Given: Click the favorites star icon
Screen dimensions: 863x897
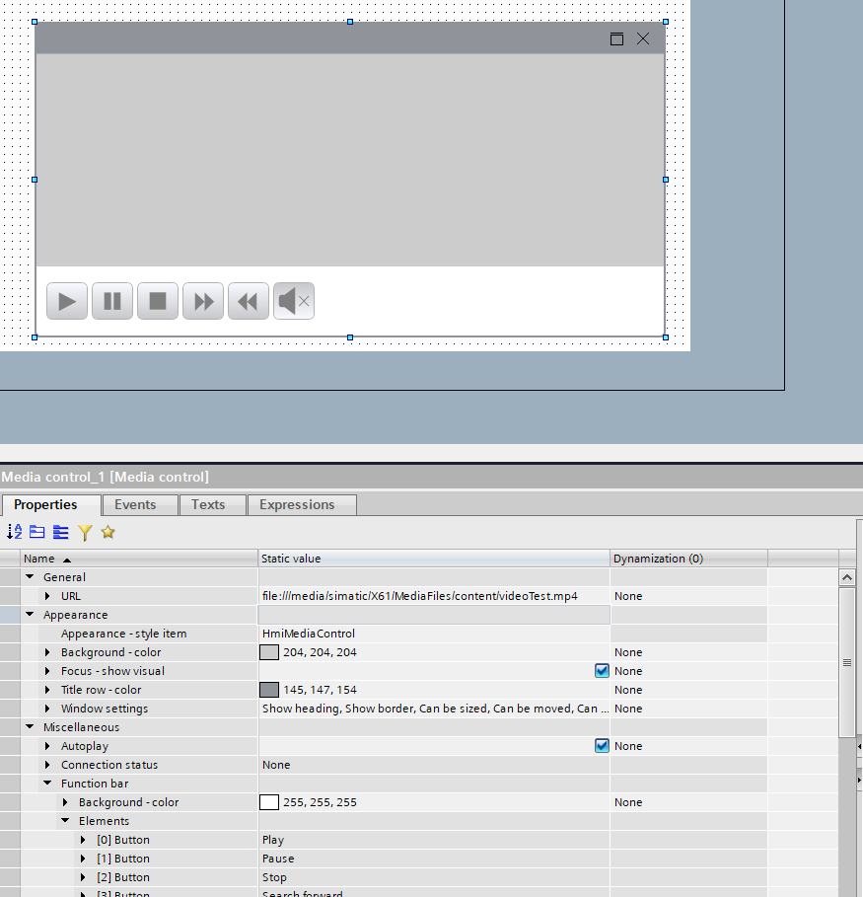Looking at the screenshot, I should [108, 532].
